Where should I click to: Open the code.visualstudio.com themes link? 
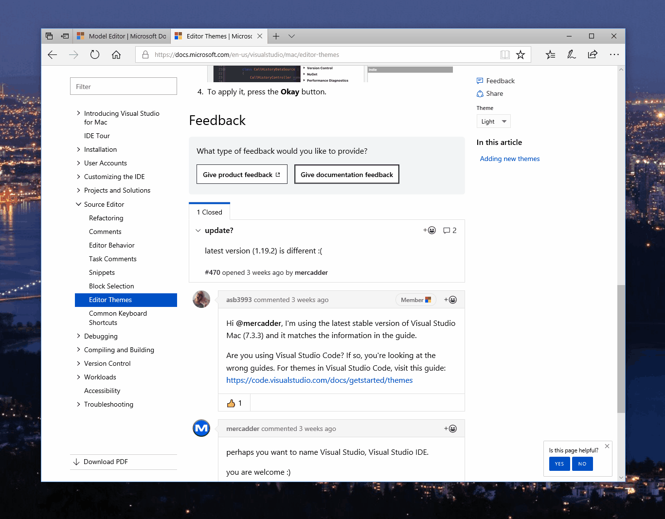tap(319, 380)
